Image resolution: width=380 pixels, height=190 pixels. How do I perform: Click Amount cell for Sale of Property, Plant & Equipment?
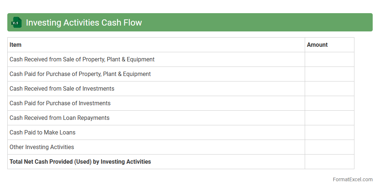pyautogui.click(x=329, y=59)
